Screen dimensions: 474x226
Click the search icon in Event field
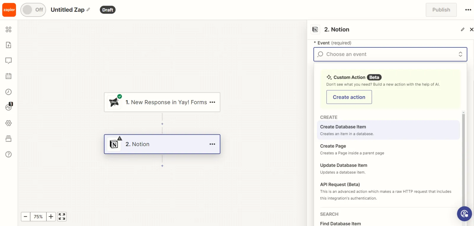pyautogui.click(x=320, y=54)
